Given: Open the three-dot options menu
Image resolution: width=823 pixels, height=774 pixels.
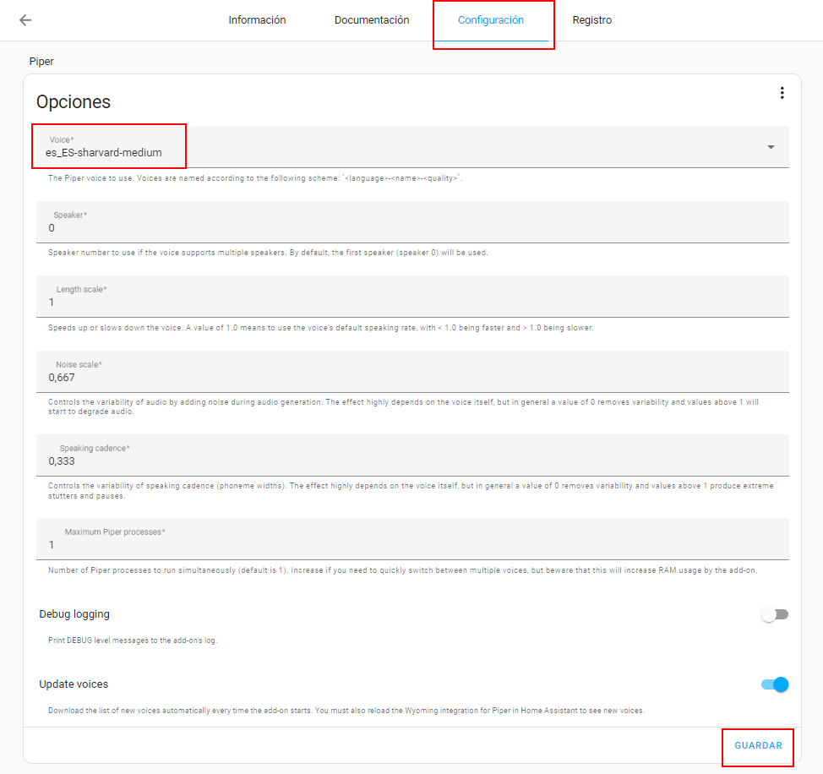Looking at the screenshot, I should (782, 93).
